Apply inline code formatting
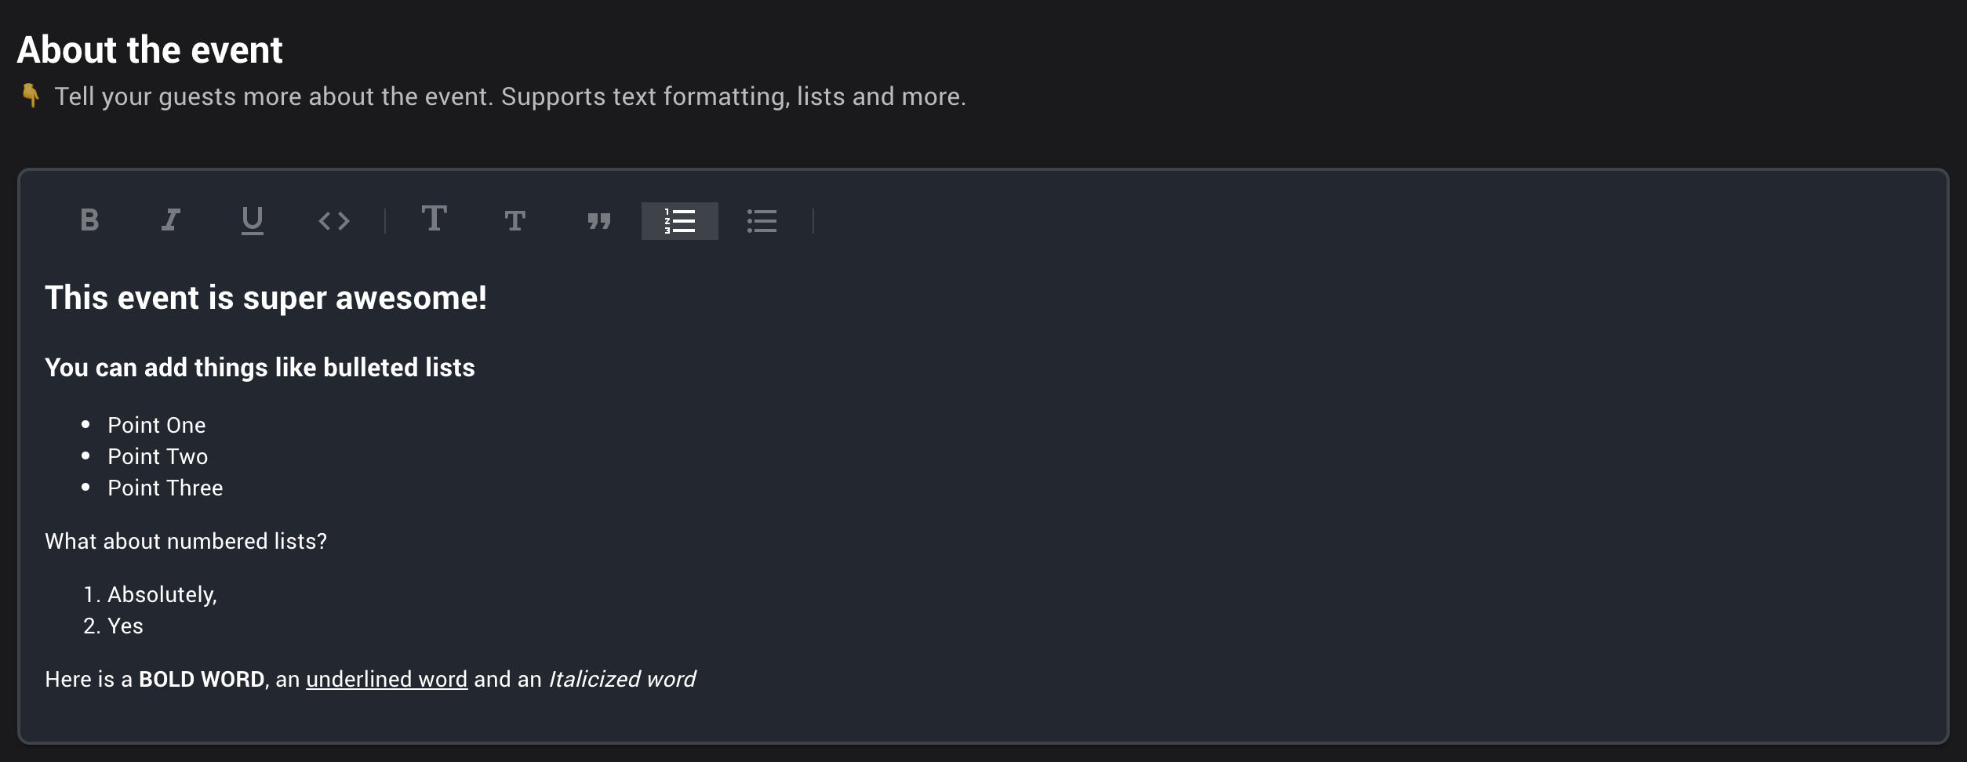 pyautogui.click(x=334, y=220)
